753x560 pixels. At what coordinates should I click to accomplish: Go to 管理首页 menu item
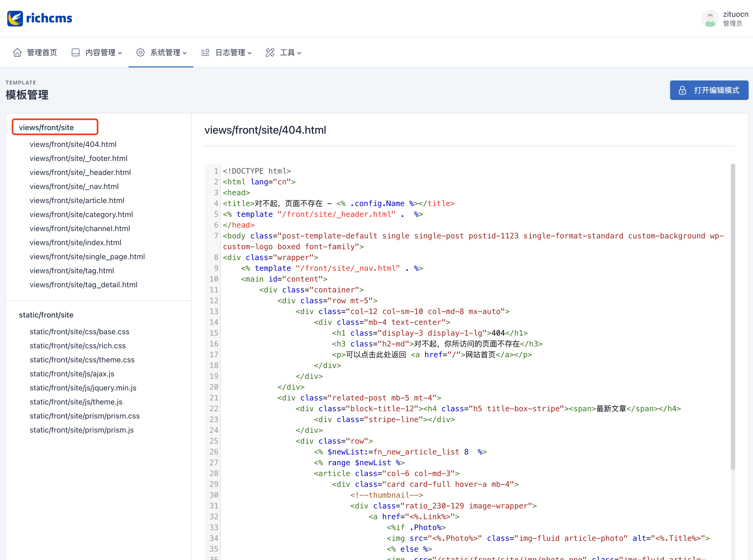(x=35, y=53)
